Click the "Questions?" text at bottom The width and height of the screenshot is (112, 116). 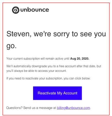tap(14, 108)
